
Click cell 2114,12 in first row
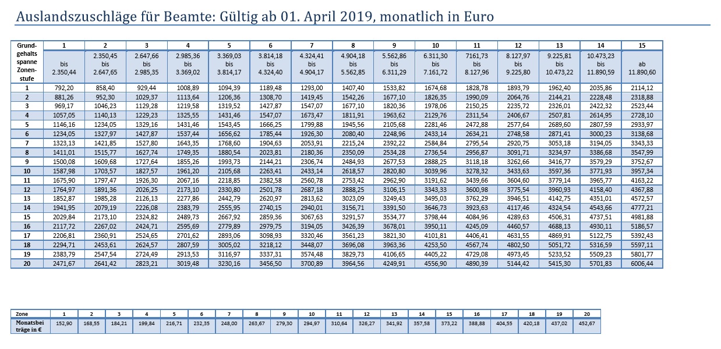tap(642, 87)
